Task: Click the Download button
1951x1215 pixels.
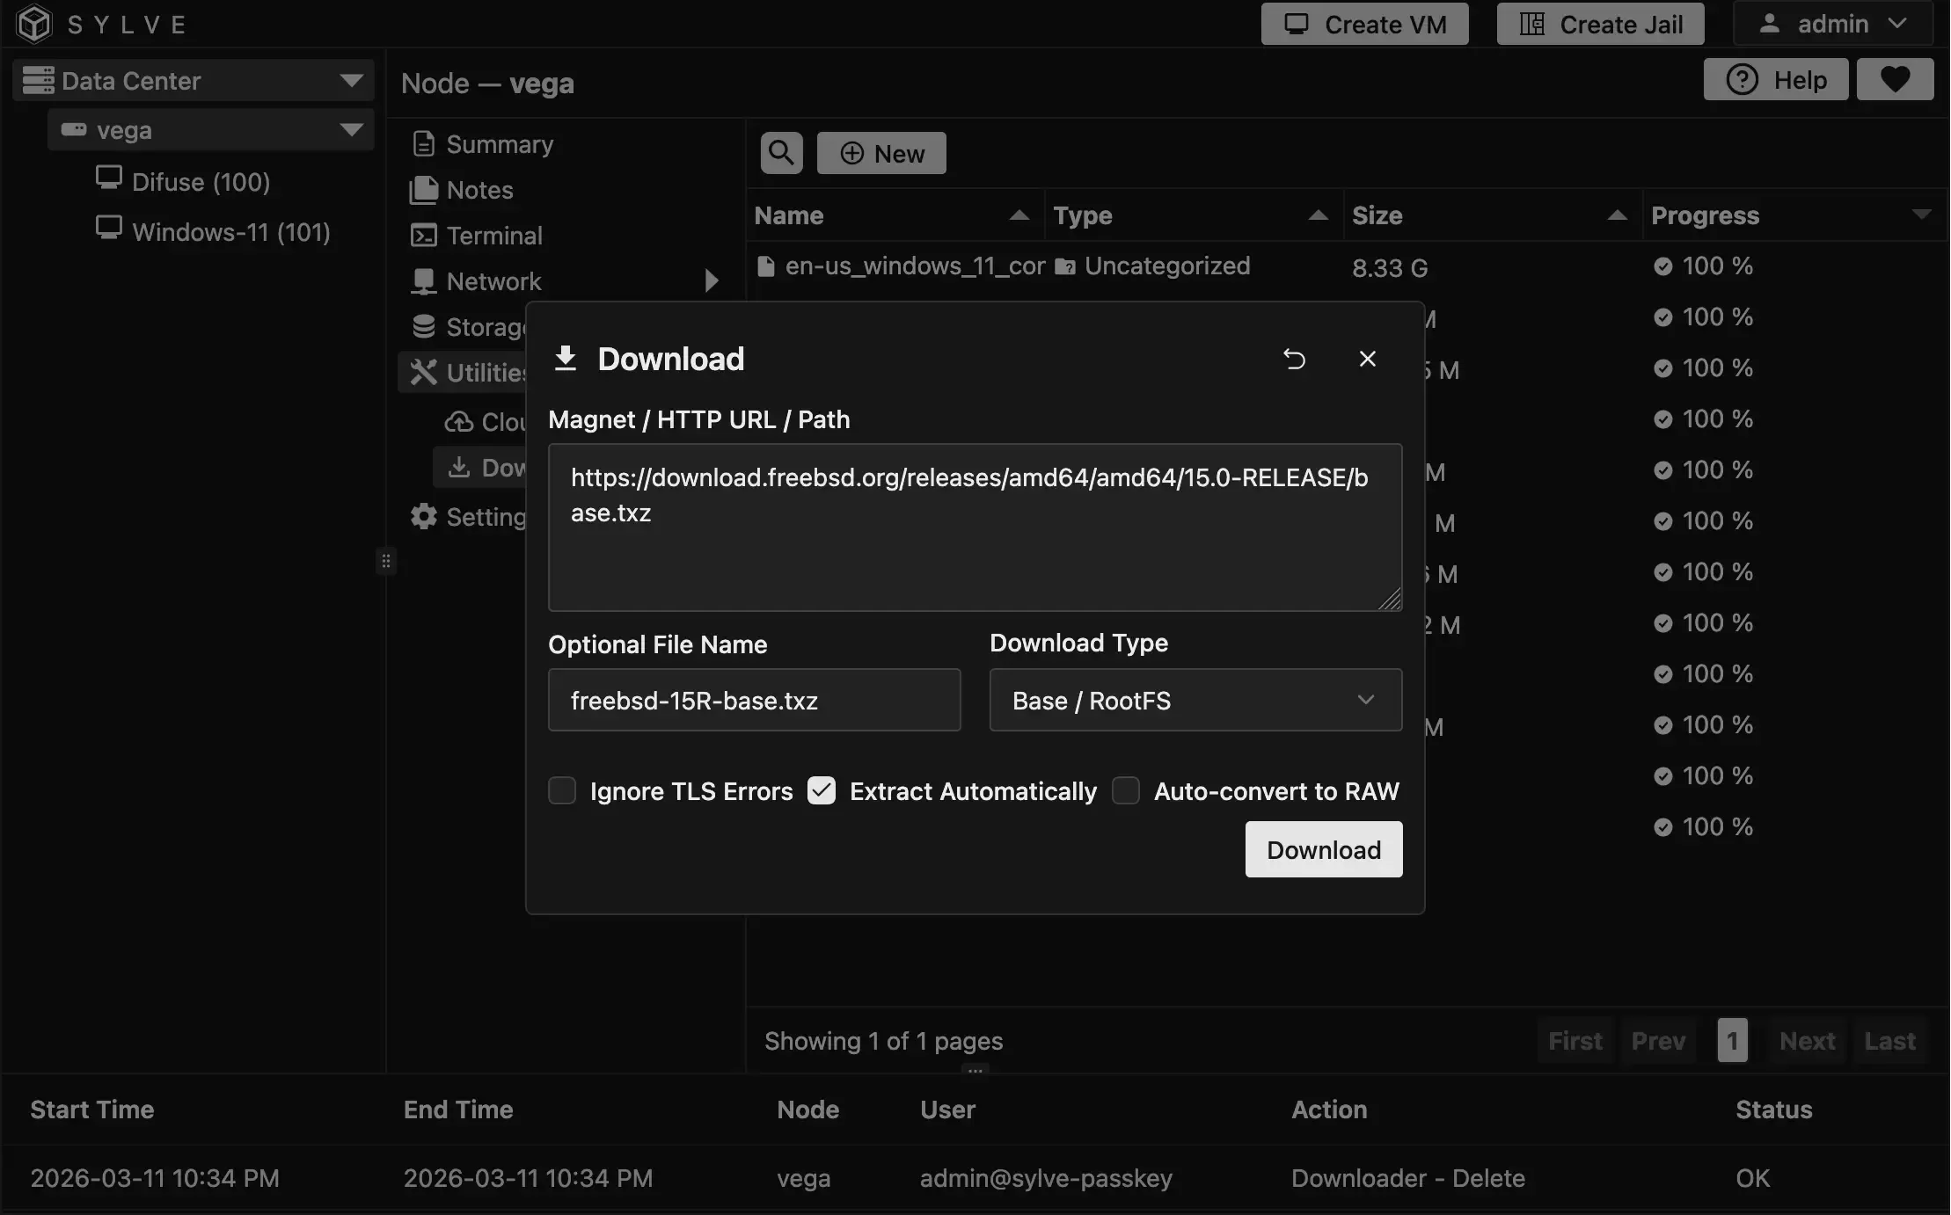Action: (1323, 849)
